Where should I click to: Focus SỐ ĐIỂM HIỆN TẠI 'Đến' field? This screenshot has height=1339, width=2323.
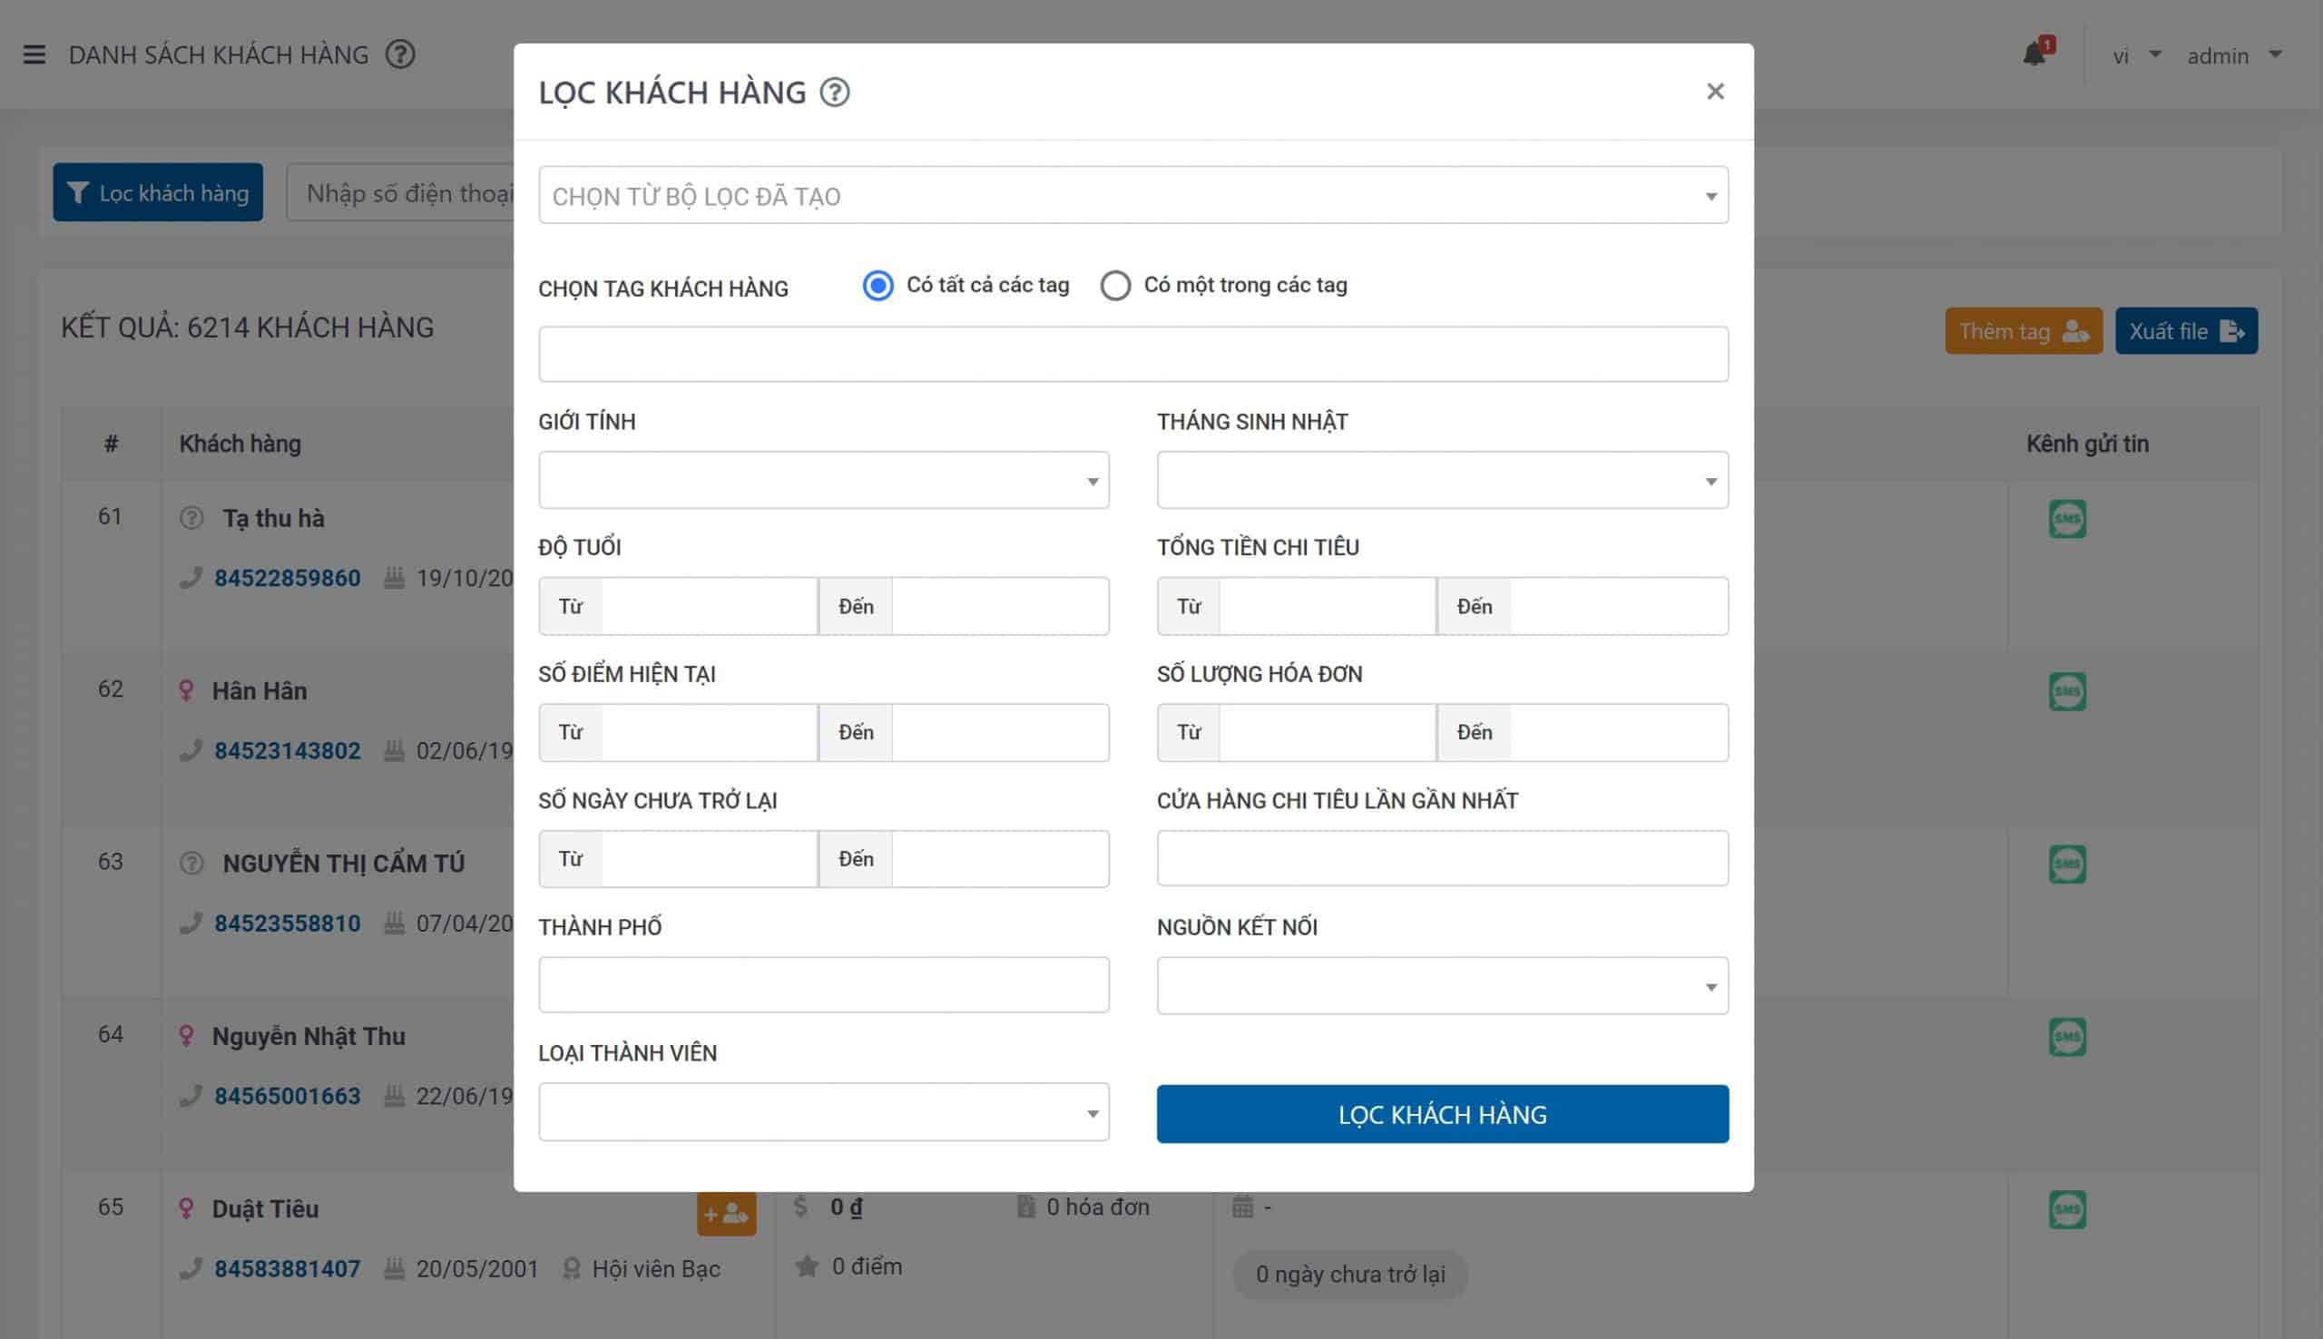pos(1001,732)
